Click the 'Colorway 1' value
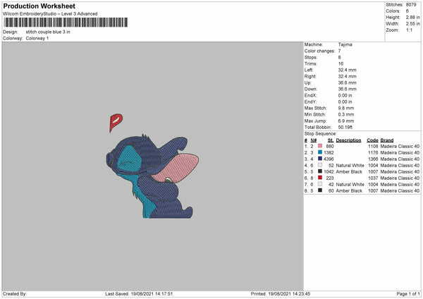The width and height of the screenshot is (423, 299). [37, 38]
